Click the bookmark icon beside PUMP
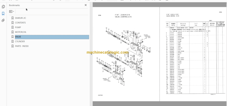The image size is (227, 106). pyautogui.click(x=12, y=27)
